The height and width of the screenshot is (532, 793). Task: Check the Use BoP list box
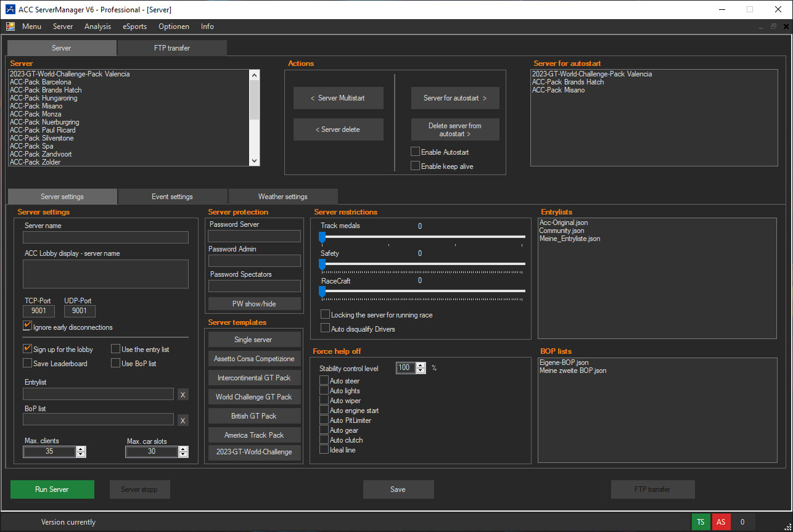[116, 363]
